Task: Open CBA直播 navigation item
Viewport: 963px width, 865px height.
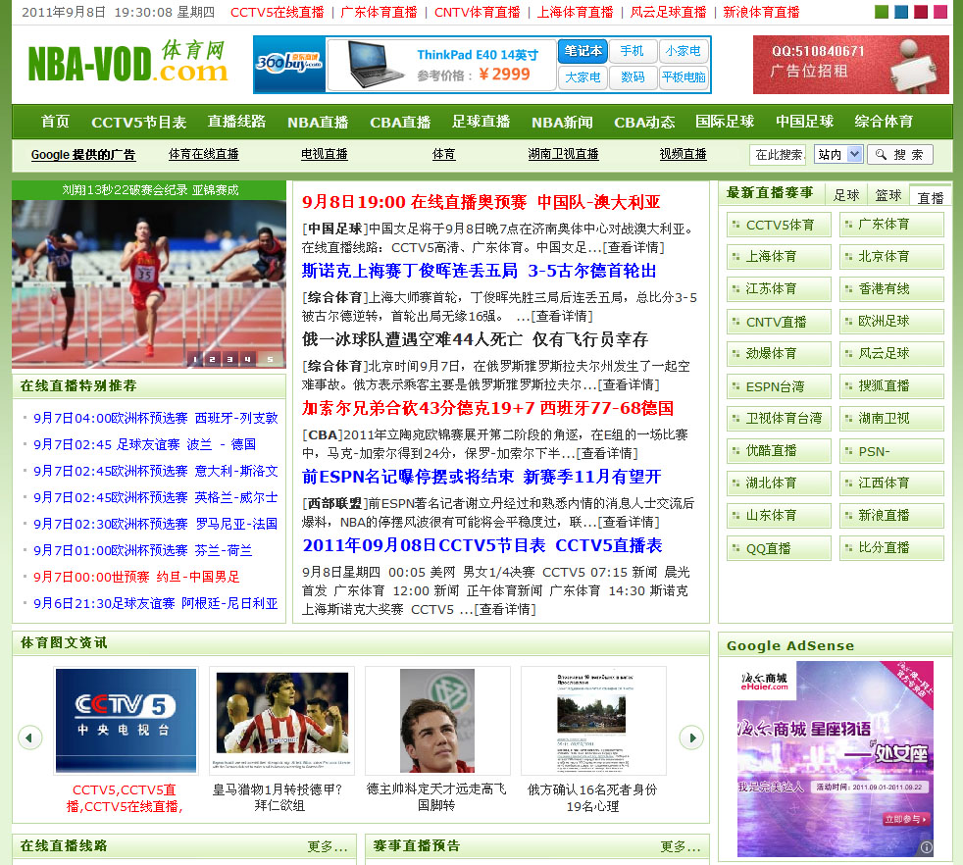Action: tap(400, 122)
